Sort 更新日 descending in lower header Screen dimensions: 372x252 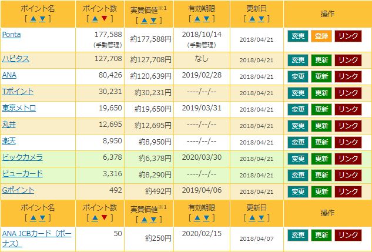261,218
